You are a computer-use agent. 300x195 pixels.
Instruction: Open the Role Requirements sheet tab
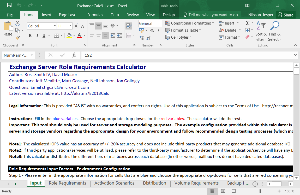pos(67,183)
